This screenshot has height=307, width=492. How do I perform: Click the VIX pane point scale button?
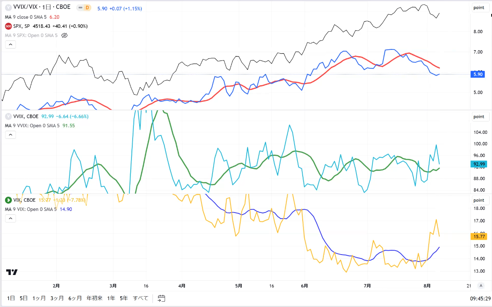[x=479, y=200]
